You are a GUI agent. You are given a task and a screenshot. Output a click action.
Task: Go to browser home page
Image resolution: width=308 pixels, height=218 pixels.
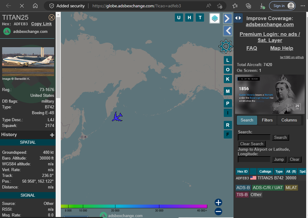35,6
